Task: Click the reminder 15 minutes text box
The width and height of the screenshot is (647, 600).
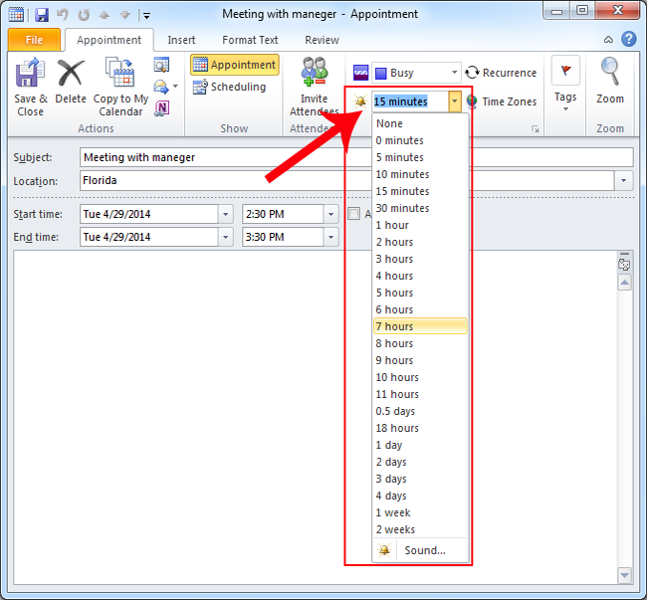Action: click(410, 101)
